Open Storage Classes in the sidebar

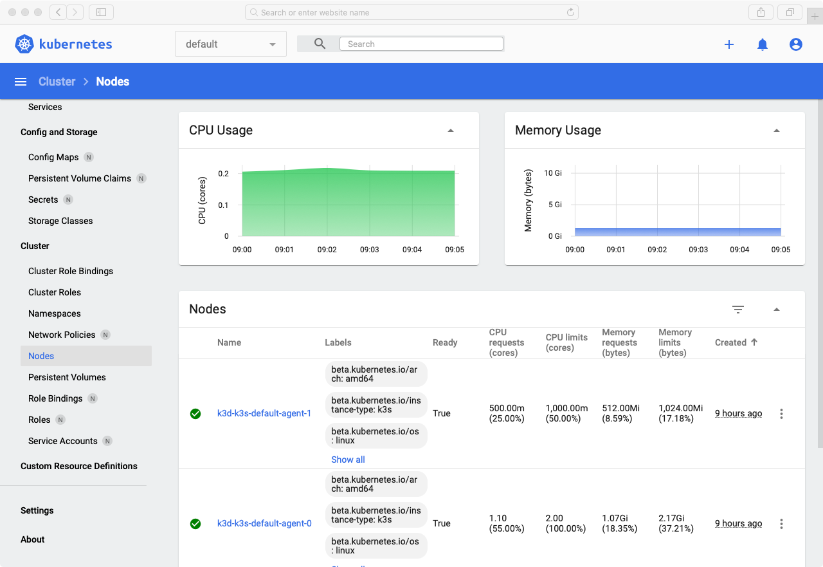[x=60, y=221]
